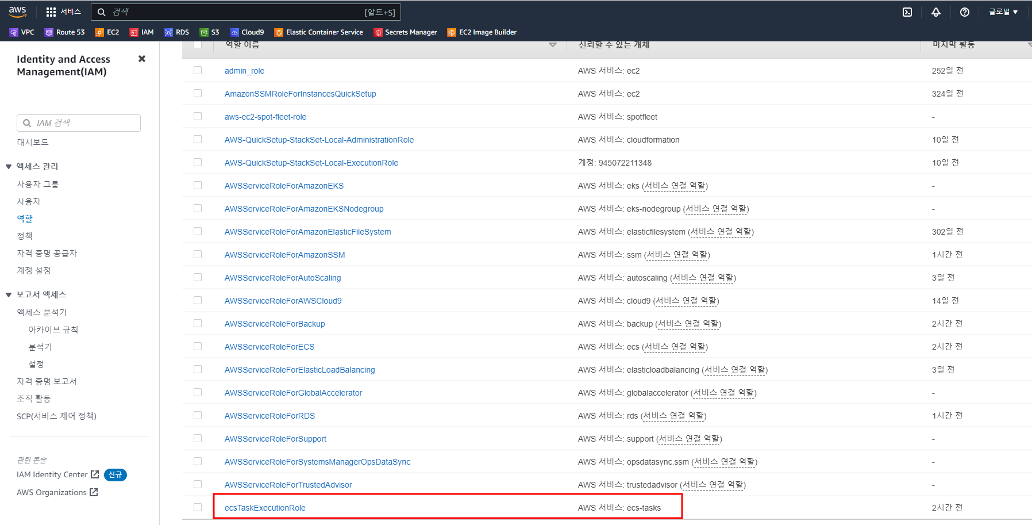The image size is (1032, 525).
Task: Open the notifications bell icon
Action: point(936,12)
